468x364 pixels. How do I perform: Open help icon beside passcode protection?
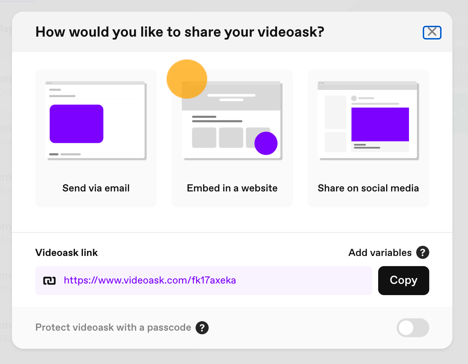point(202,328)
